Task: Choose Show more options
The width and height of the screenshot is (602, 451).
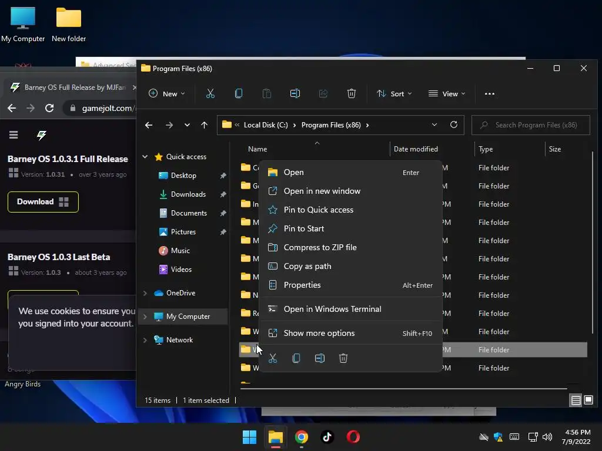Action: (x=350, y=334)
